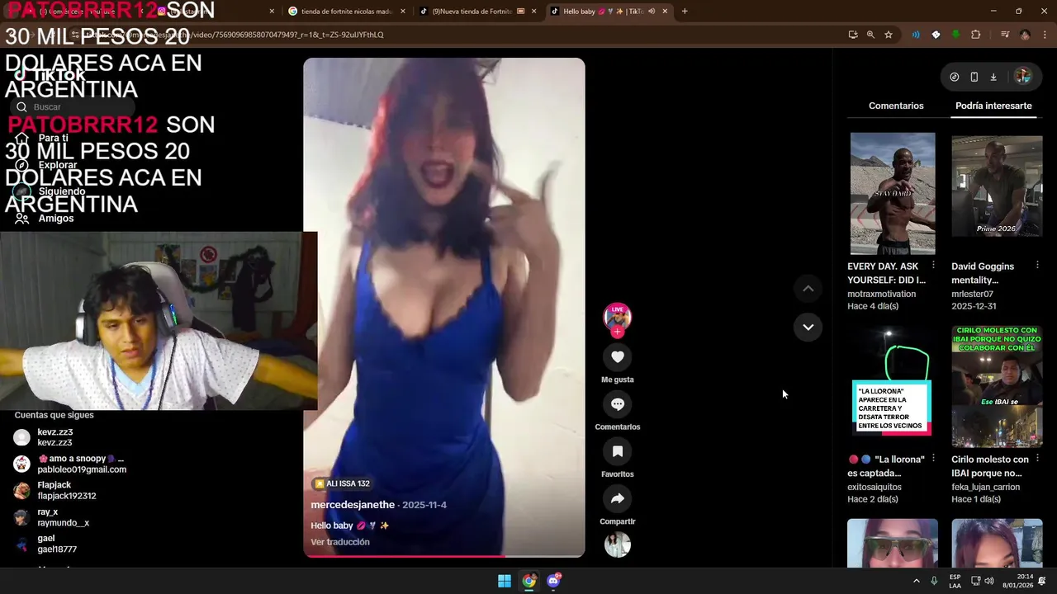Screen dimensions: 1057x594
Task: Open the Chrome three-dot menu
Action: tap(1043, 35)
